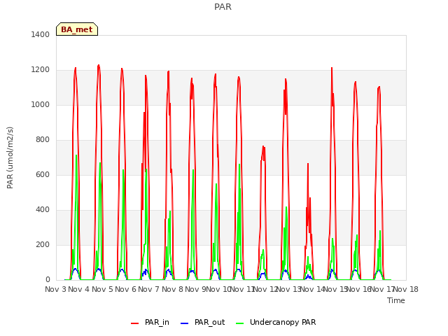The width and height of the screenshot is (448, 336).
Task: Click the tallest PAR_in peak near 1230
Action: (99, 65)
